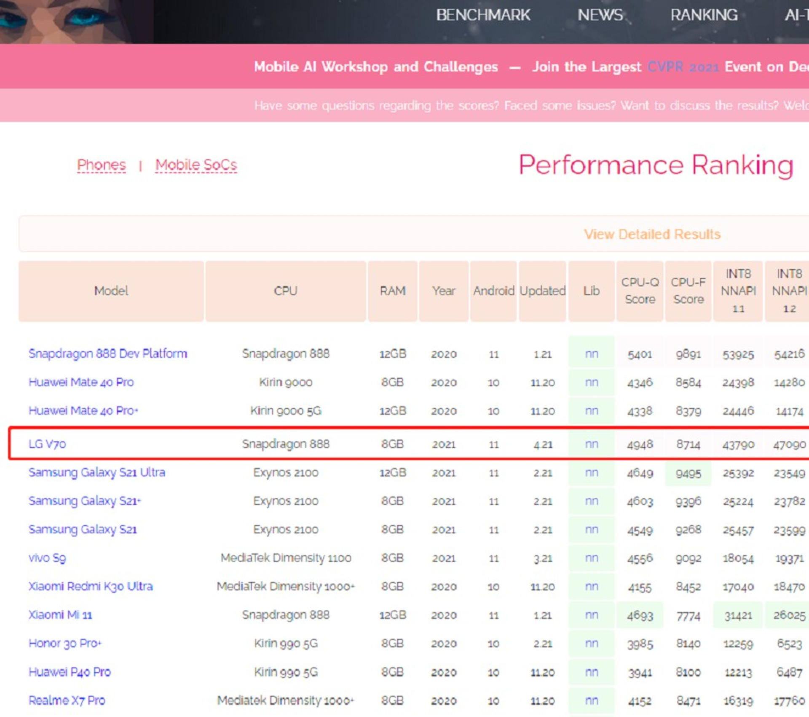The width and height of the screenshot is (809, 717).
Task: Click CPU-Q score 4693 for Xiaomi Mi 11
Action: [640, 615]
